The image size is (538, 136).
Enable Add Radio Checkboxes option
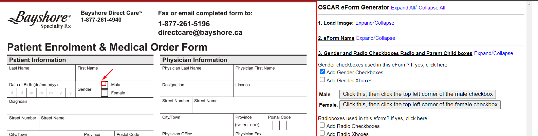click(x=322, y=125)
